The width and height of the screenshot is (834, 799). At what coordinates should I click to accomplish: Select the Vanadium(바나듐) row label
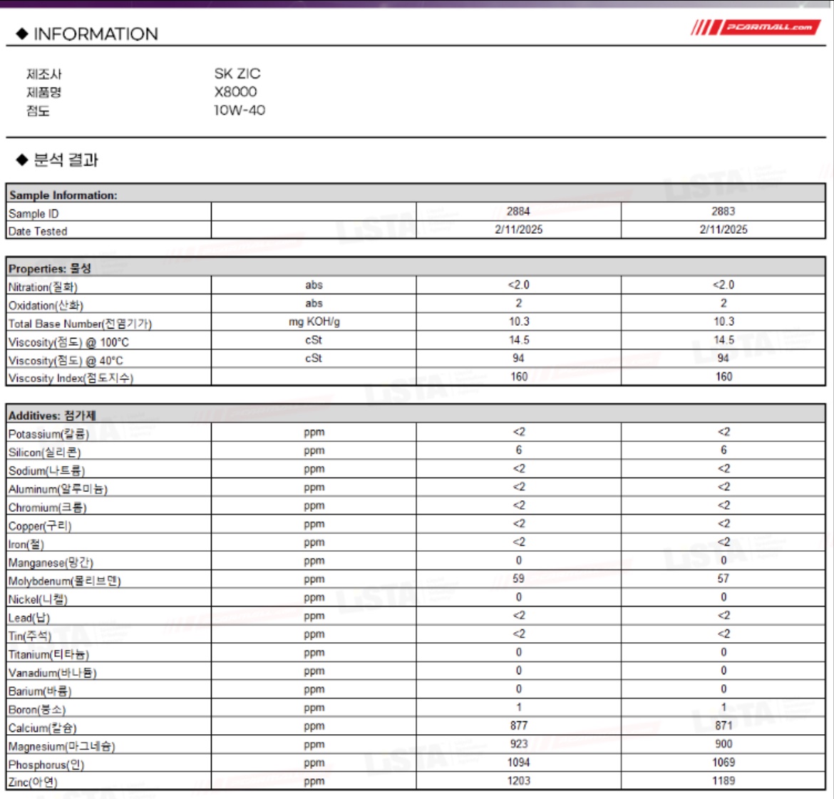click(x=52, y=673)
